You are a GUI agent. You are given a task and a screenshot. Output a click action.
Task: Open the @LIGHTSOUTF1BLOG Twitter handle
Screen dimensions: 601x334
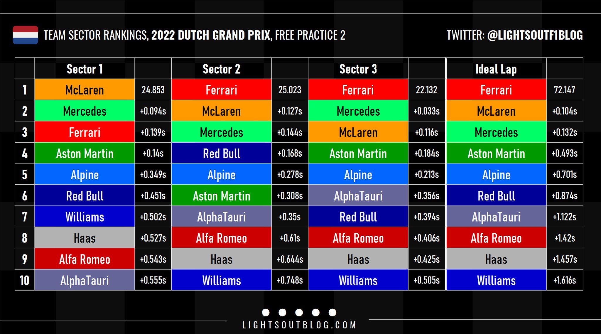coord(535,35)
